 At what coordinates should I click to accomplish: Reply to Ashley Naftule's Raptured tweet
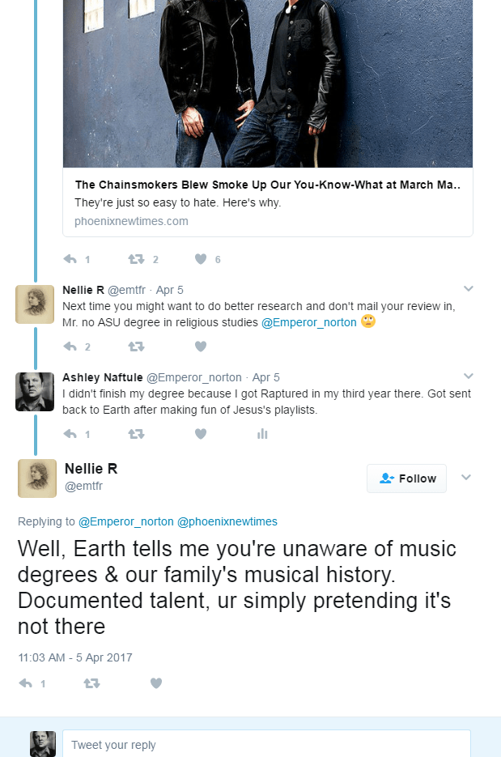coord(70,434)
